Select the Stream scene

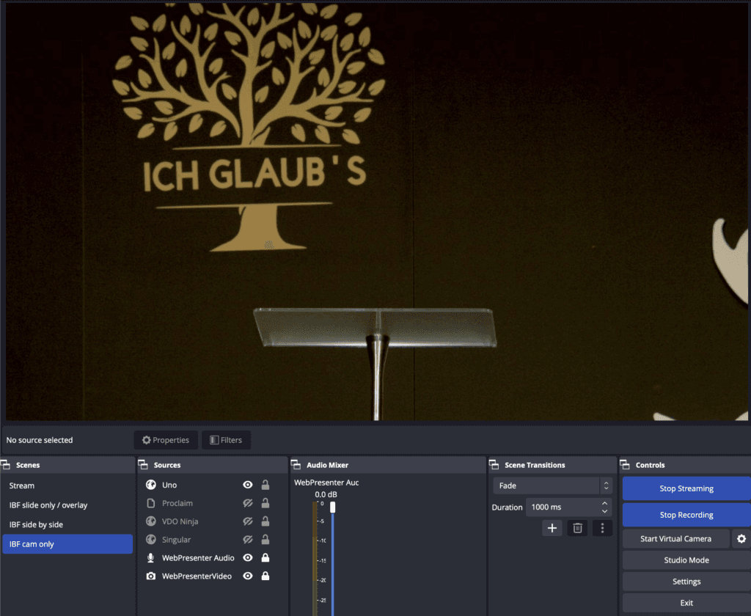22,485
